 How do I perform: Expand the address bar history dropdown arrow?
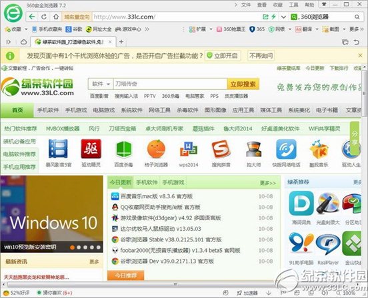tap(283, 17)
